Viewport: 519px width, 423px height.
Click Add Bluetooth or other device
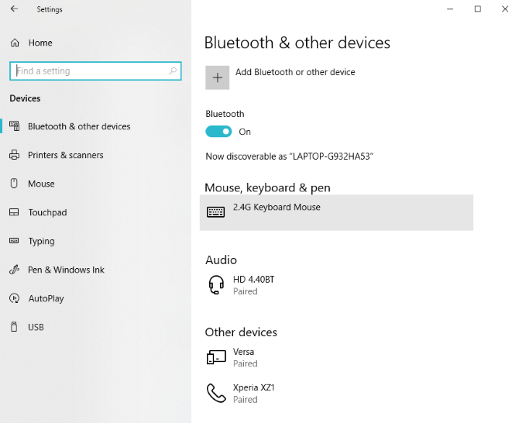pos(295,72)
